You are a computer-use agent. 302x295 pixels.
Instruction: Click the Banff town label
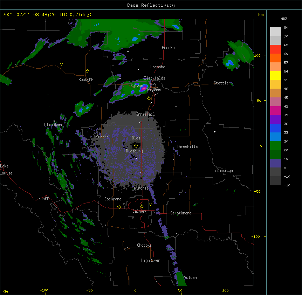(43, 199)
